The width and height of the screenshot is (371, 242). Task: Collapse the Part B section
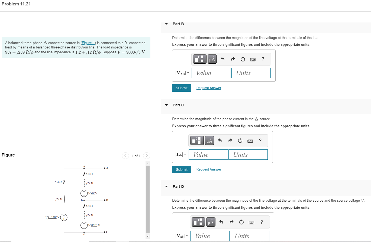[x=166, y=24]
